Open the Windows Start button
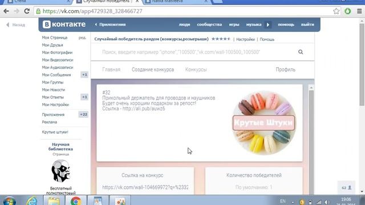This screenshot has width=365, height=205. 10,201
